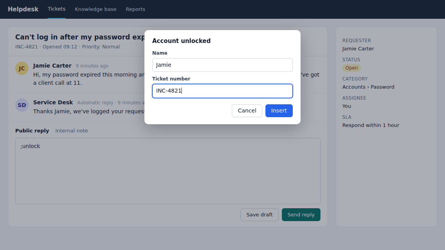The width and height of the screenshot is (445, 250).
Task: Click the reply text area containing ;unlock
Action: (168, 171)
